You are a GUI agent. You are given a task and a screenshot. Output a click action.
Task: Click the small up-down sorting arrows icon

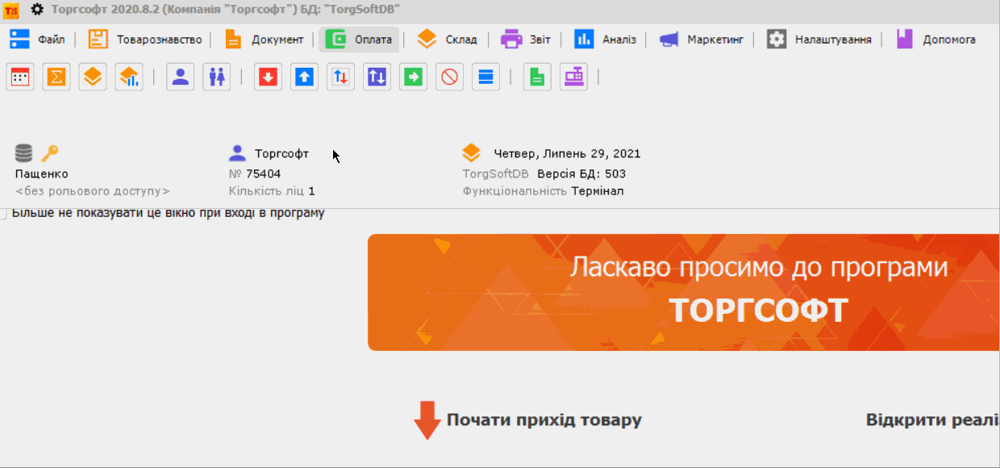click(340, 76)
